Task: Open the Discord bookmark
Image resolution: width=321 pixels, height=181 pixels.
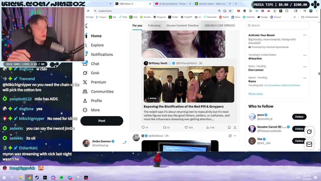Action: (x=275, y=17)
